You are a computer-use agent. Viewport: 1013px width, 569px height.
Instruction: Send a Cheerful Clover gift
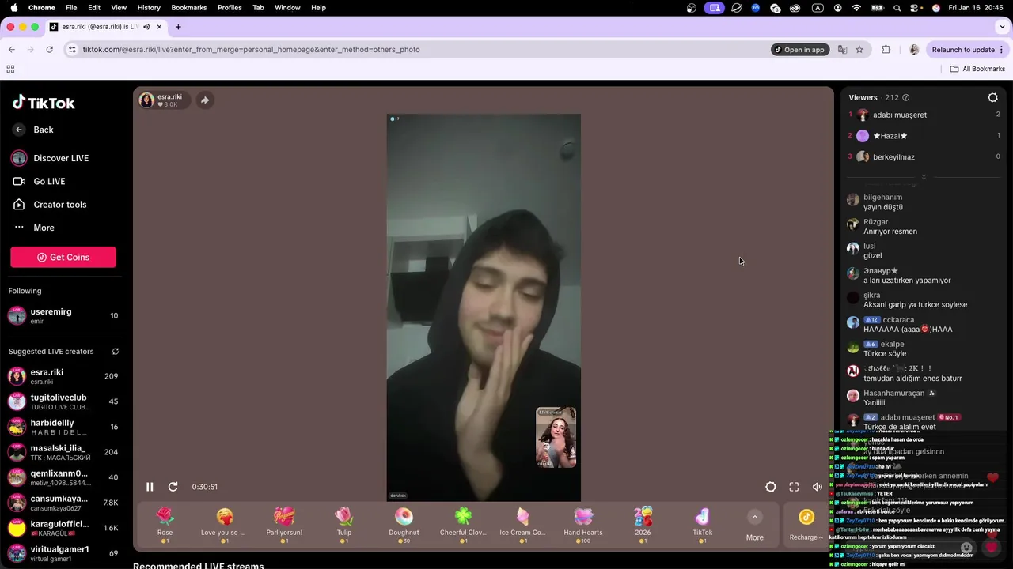click(463, 525)
